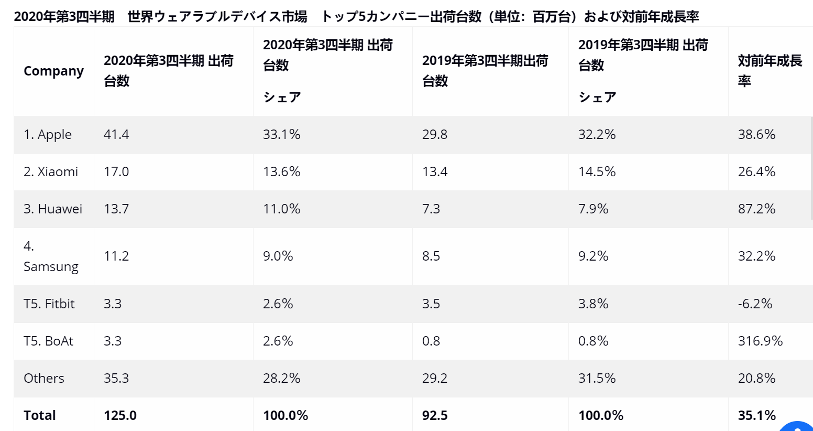This screenshot has height=431, width=813.
Task: Select the 2. Xiaomi company cell
Action: coord(51,172)
